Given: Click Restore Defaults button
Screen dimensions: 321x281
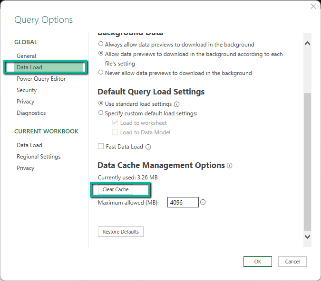Looking at the screenshot, I should [121, 232].
